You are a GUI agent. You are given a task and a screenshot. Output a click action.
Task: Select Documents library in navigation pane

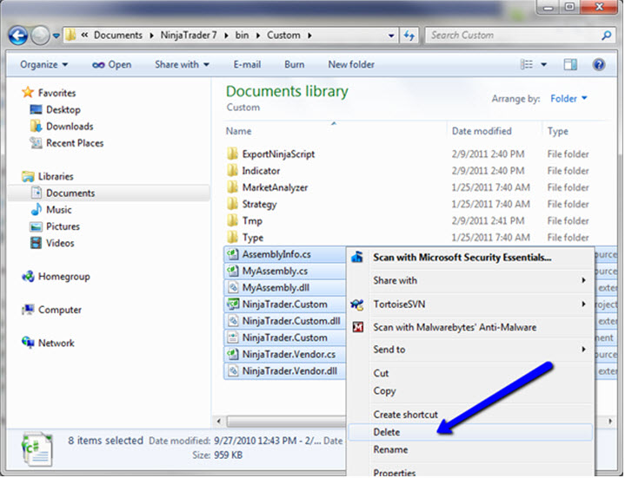click(70, 193)
